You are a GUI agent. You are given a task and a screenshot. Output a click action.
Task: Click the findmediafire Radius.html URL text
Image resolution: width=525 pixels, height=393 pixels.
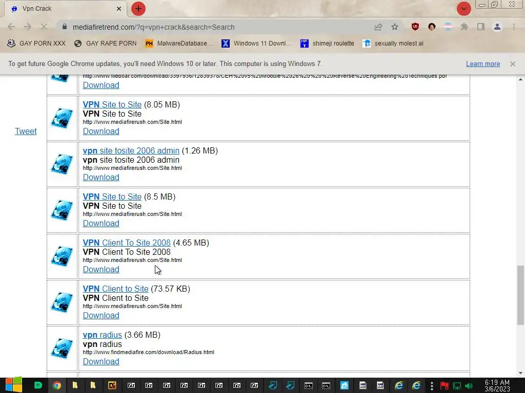pyautogui.click(x=148, y=352)
